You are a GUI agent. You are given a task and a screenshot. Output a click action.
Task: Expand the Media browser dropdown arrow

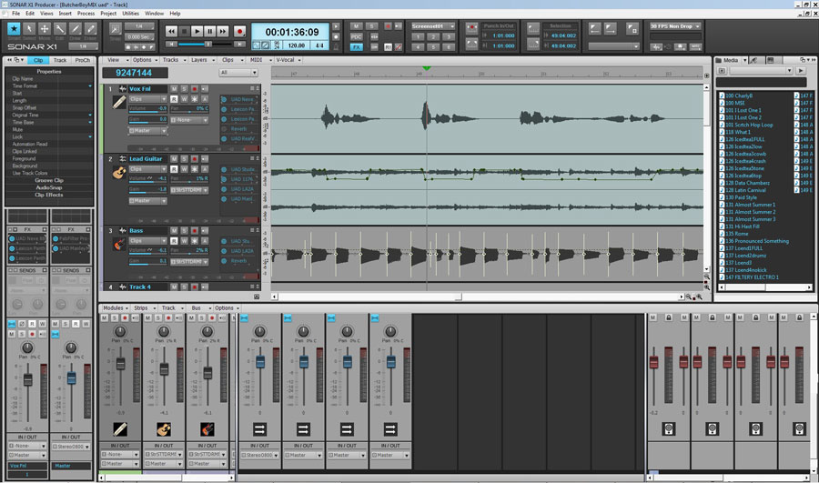(x=744, y=60)
